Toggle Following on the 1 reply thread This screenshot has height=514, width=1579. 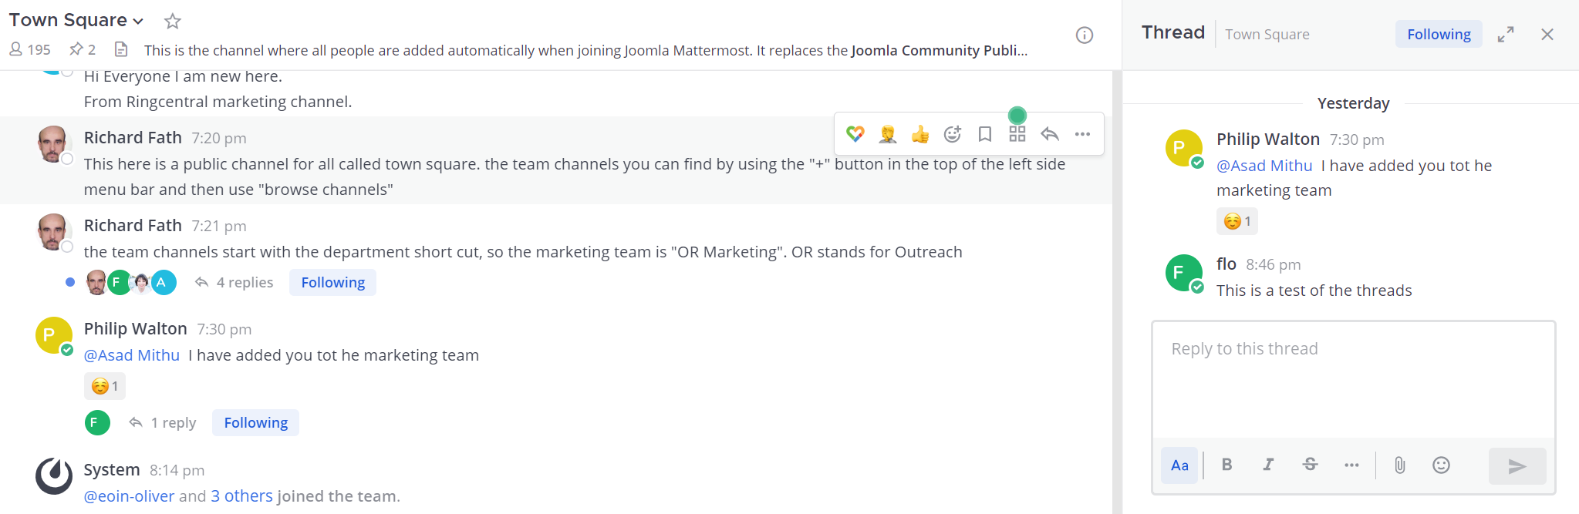255,423
